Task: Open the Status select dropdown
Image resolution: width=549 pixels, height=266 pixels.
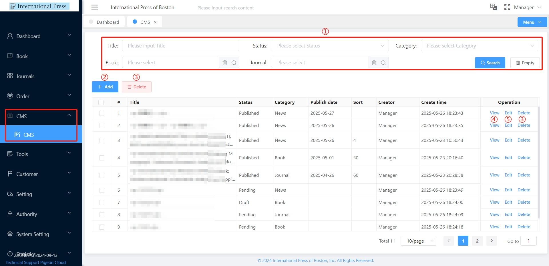Action: pos(330,46)
